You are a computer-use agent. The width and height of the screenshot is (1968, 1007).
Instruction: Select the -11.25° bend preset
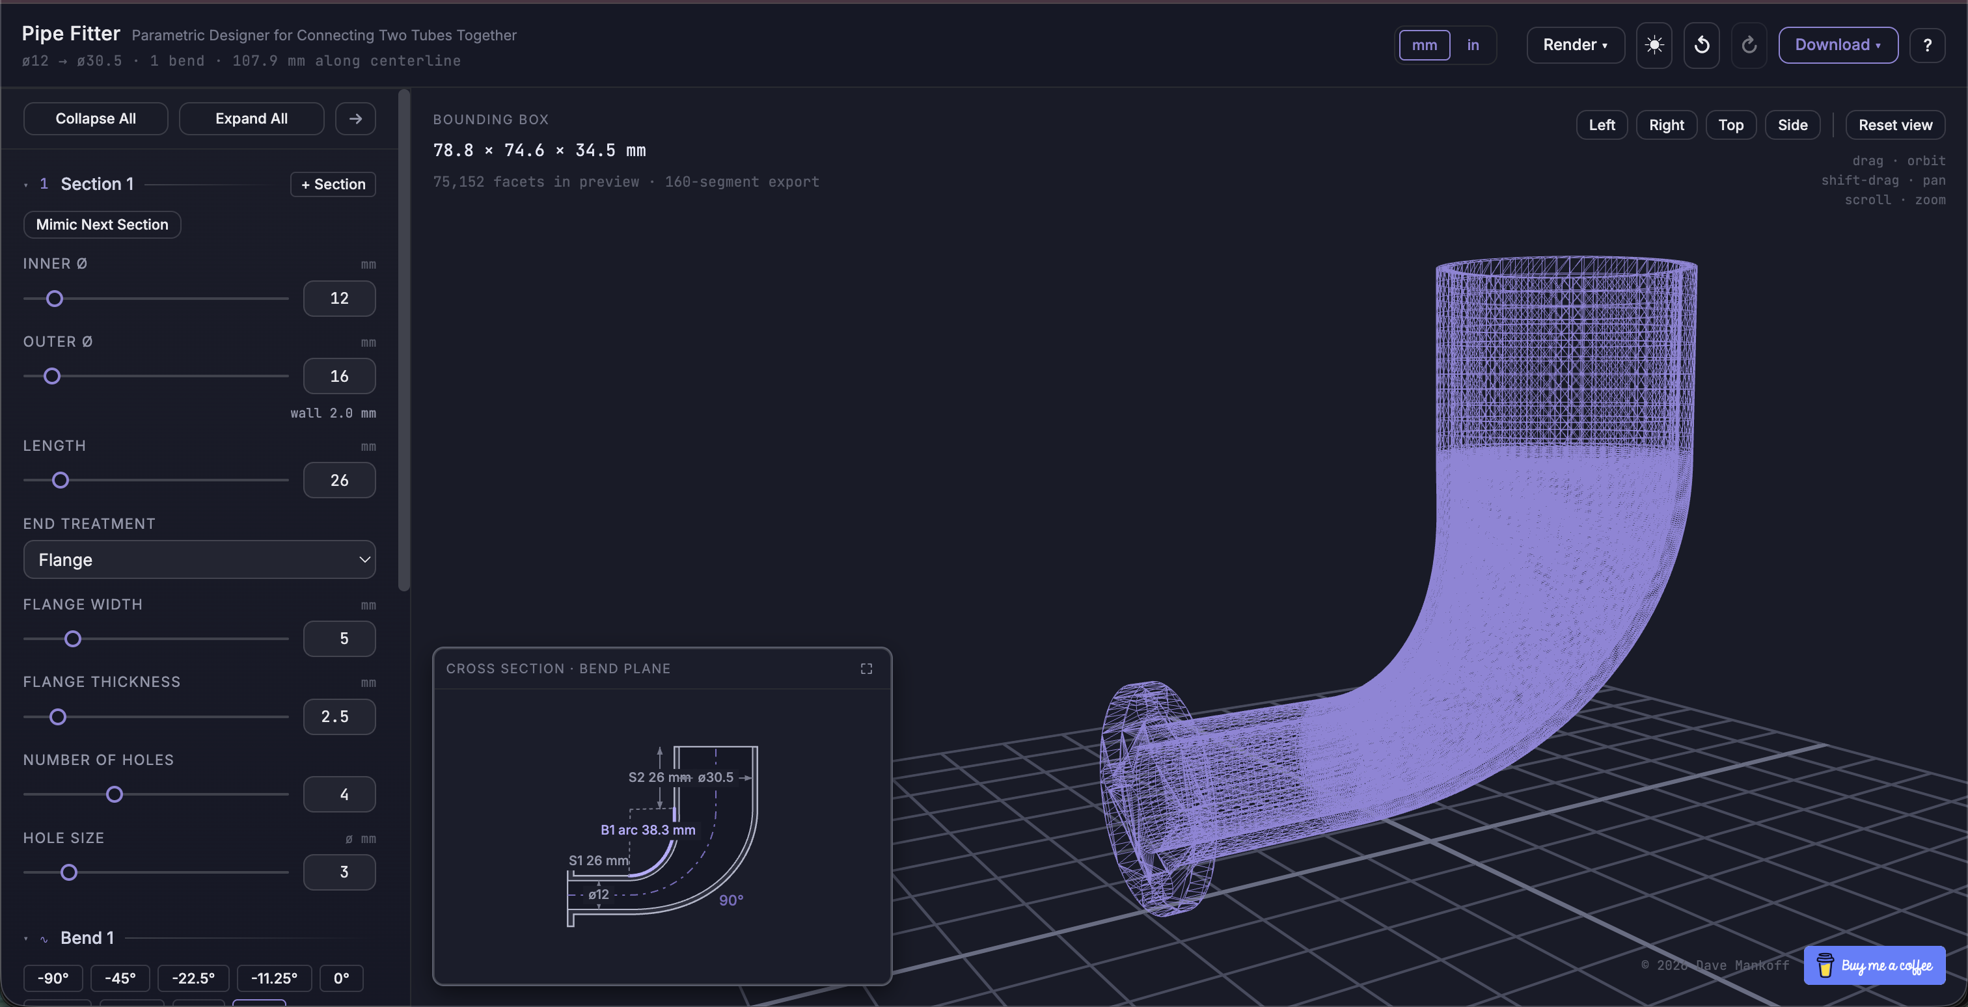coord(274,978)
